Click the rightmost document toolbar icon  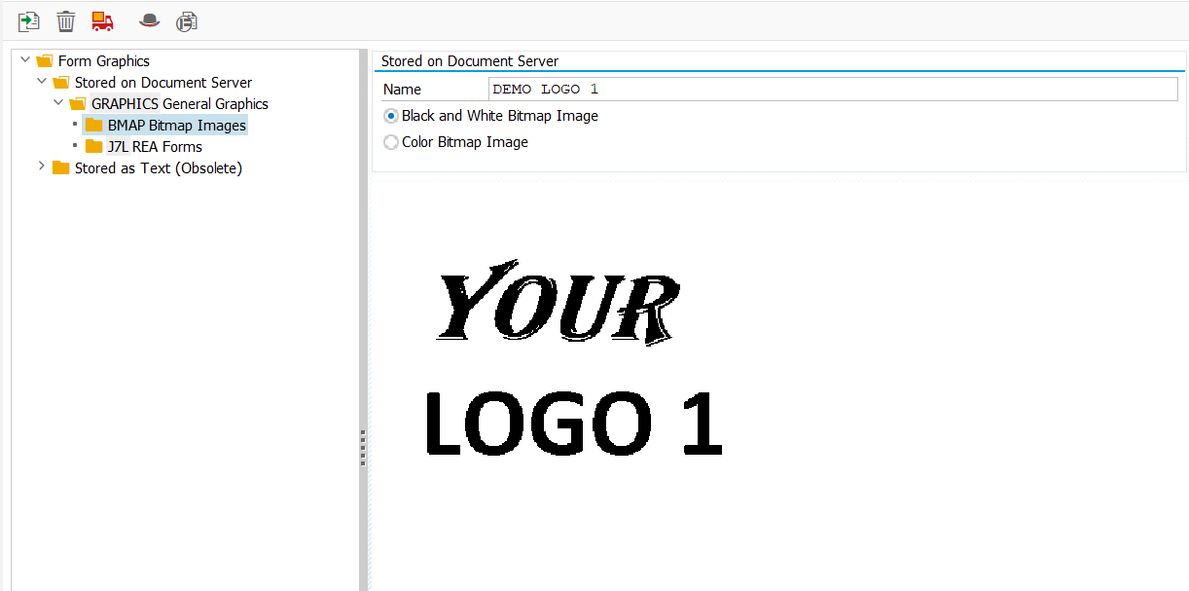[x=186, y=20]
